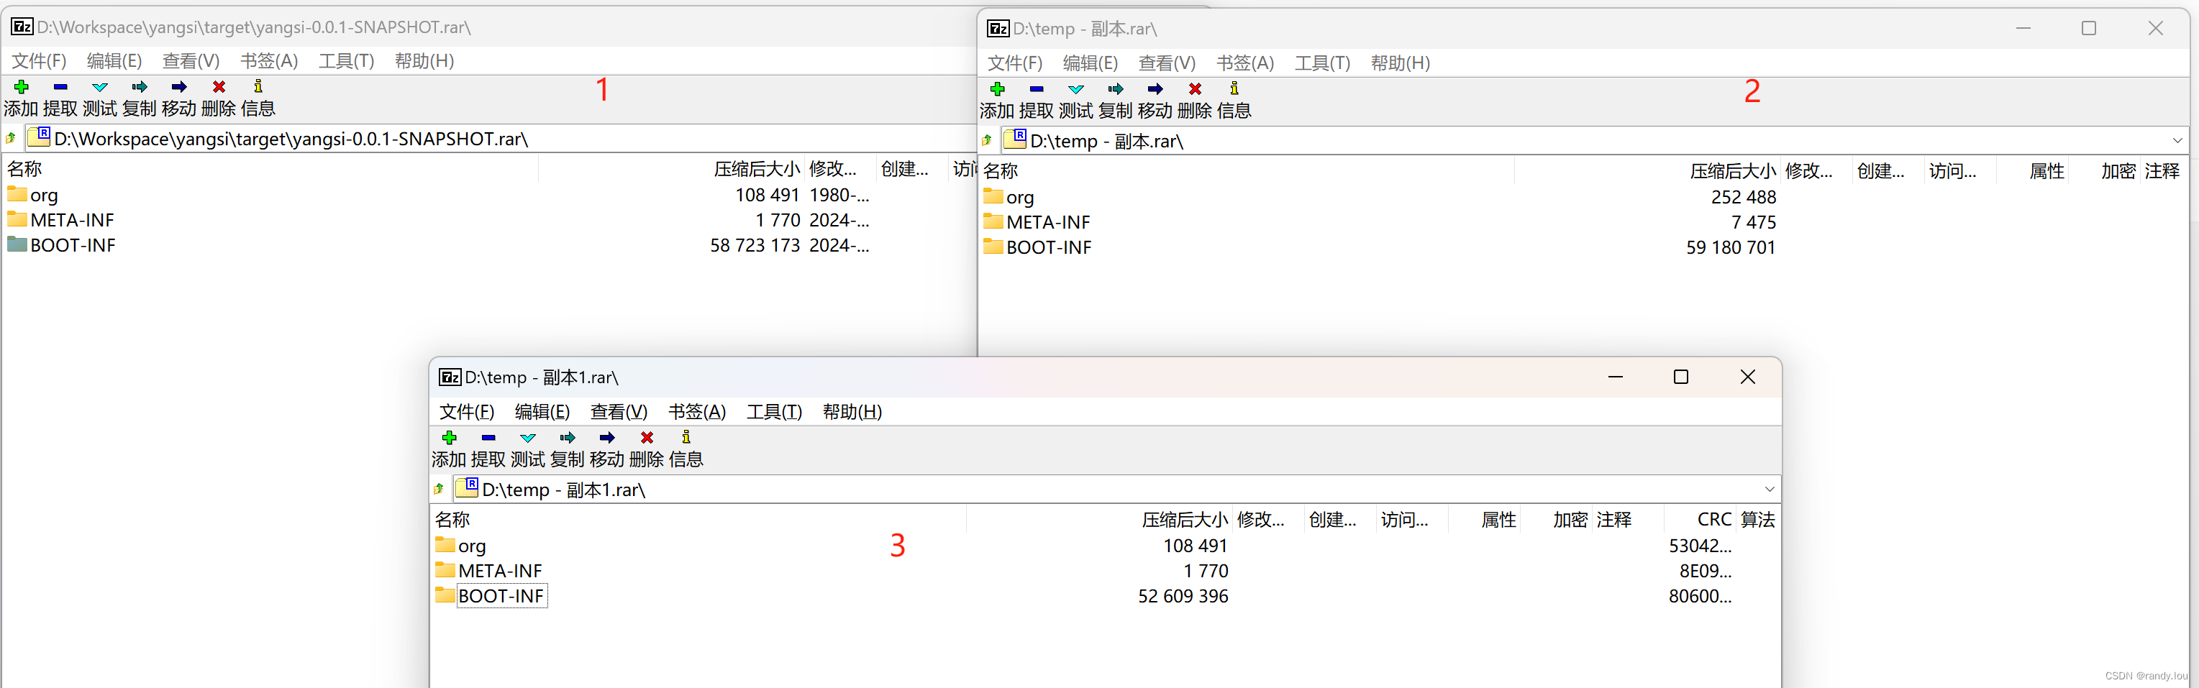Image resolution: width=2199 pixels, height=688 pixels.
Task: Click the Info (信息) icon in SNAPSHOT.rar window
Action: click(258, 87)
